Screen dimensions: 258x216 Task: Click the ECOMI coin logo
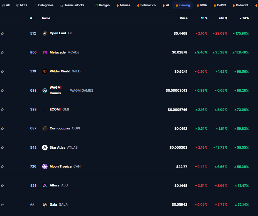pos(45,110)
